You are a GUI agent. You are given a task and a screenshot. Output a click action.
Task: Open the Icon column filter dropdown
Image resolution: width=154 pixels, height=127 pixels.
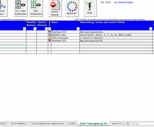(50, 29)
